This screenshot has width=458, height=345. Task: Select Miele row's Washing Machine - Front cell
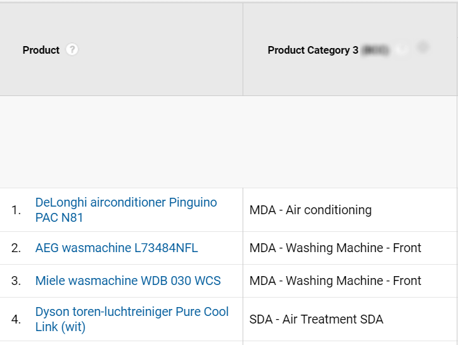pyautogui.click(x=335, y=281)
